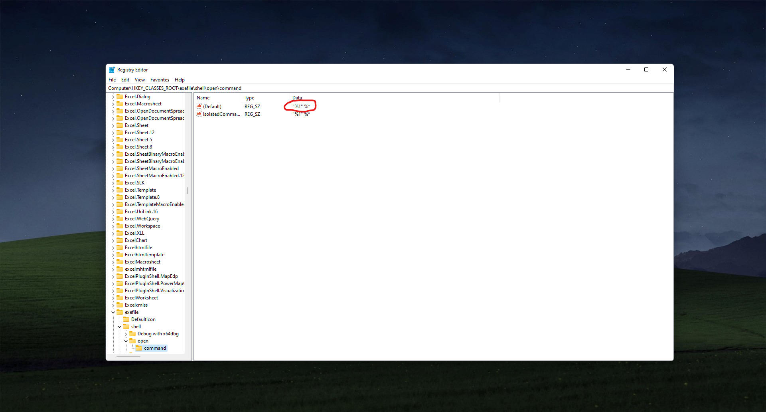Screen dimensions: 766x412
Task: Click the folder icon beside Excel.Template.8
Action: click(120, 197)
